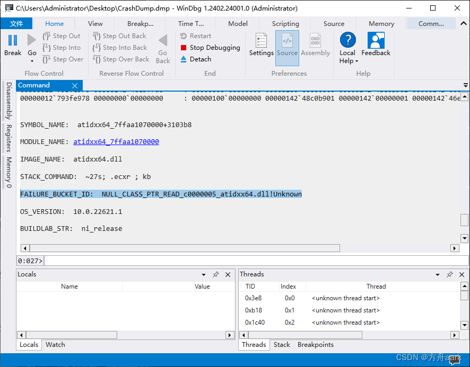This screenshot has width=470, height=367.
Task: Click Step Out in Flow Control
Action: point(62,36)
